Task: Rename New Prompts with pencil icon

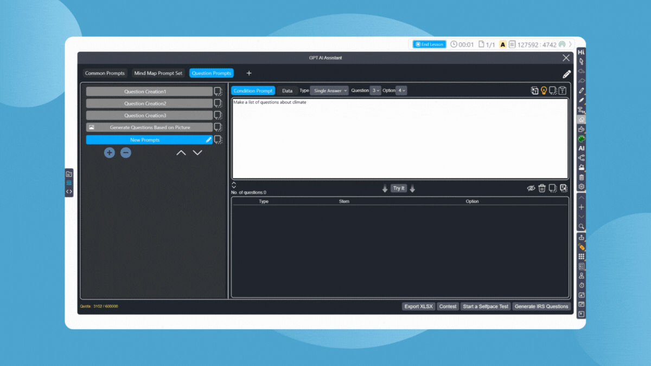Action: [209, 140]
